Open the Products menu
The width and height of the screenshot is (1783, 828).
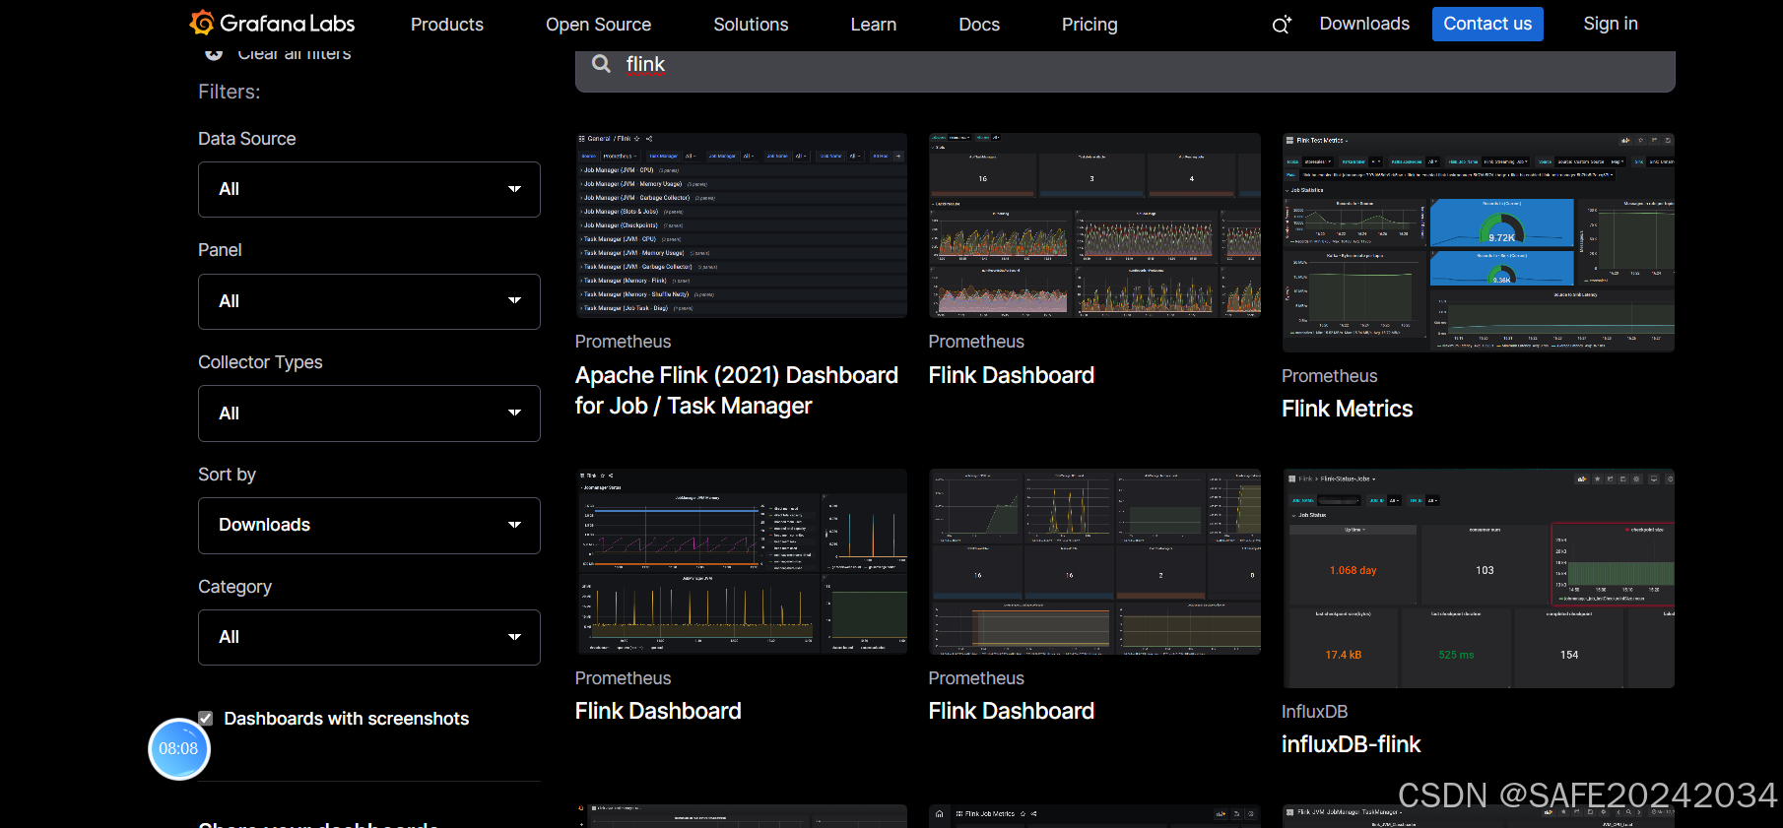(x=447, y=25)
